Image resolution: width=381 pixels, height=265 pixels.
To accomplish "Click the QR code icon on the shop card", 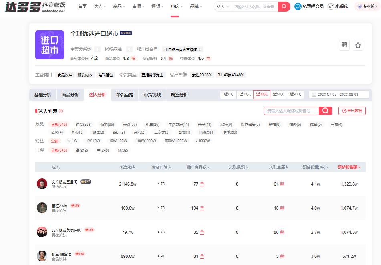I will 344,45.
